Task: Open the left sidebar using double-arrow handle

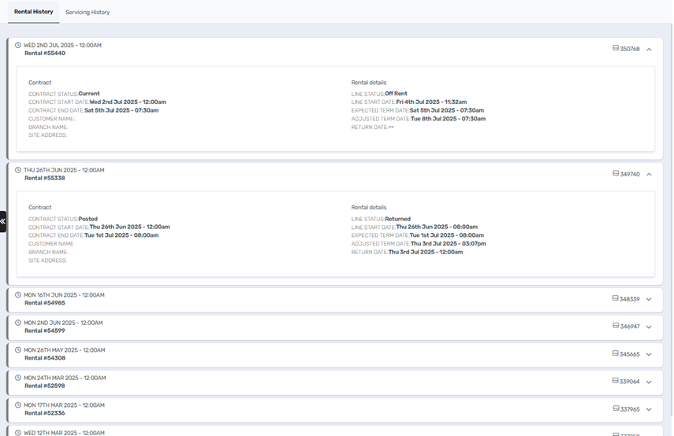Action: [x=2, y=221]
